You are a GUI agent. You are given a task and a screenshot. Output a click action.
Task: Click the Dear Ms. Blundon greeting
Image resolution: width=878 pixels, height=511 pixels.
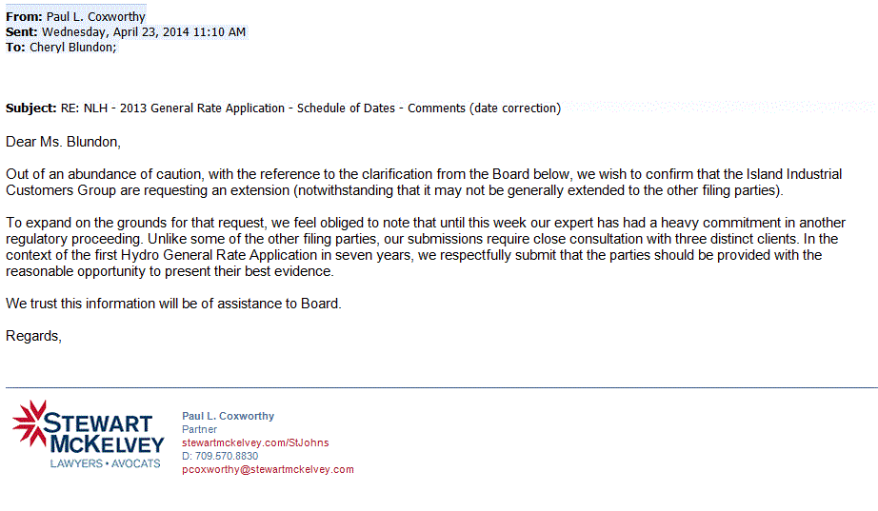(63, 142)
